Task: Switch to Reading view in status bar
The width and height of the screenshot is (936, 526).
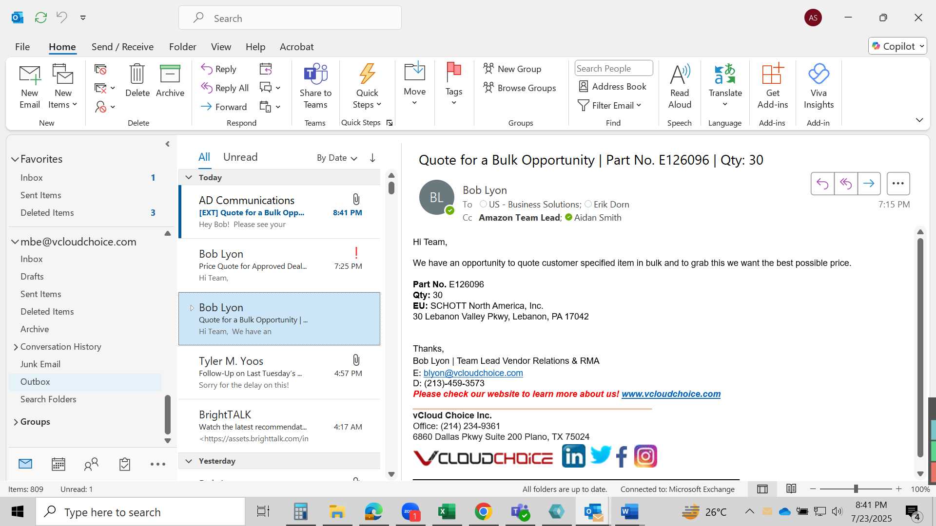Action: tap(791, 488)
